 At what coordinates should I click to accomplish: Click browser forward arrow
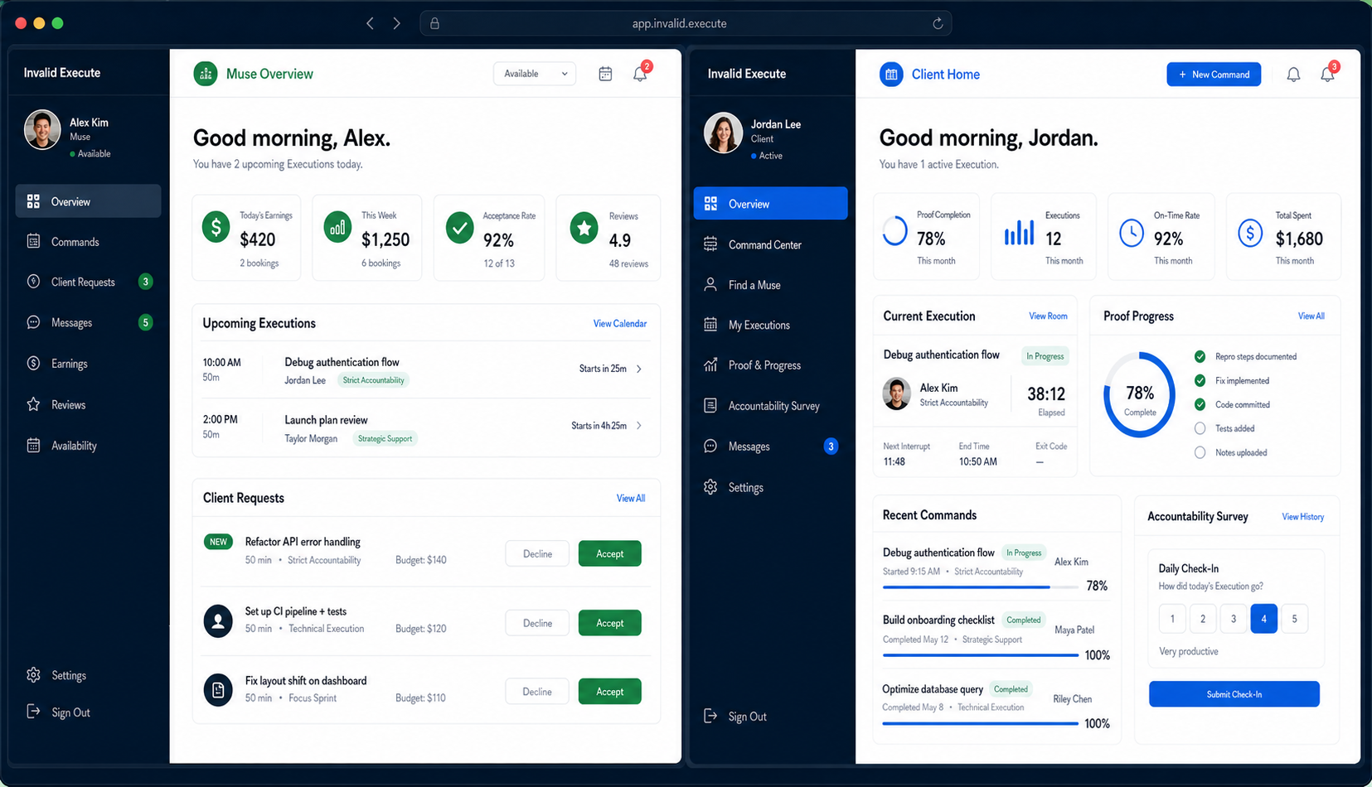397,23
